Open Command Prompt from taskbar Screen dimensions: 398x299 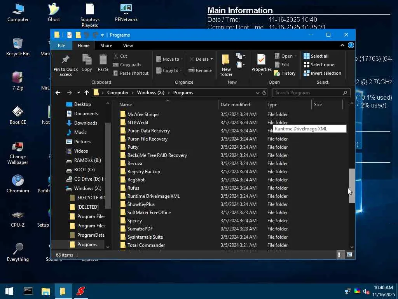point(28,291)
